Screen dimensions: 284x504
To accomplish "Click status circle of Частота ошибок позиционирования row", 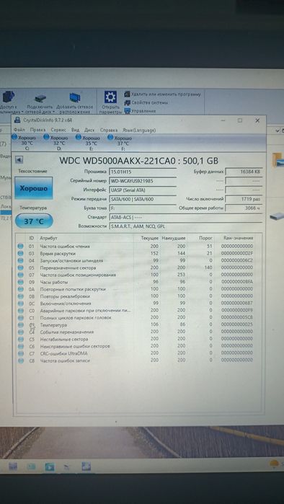I will (x=21, y=275).
